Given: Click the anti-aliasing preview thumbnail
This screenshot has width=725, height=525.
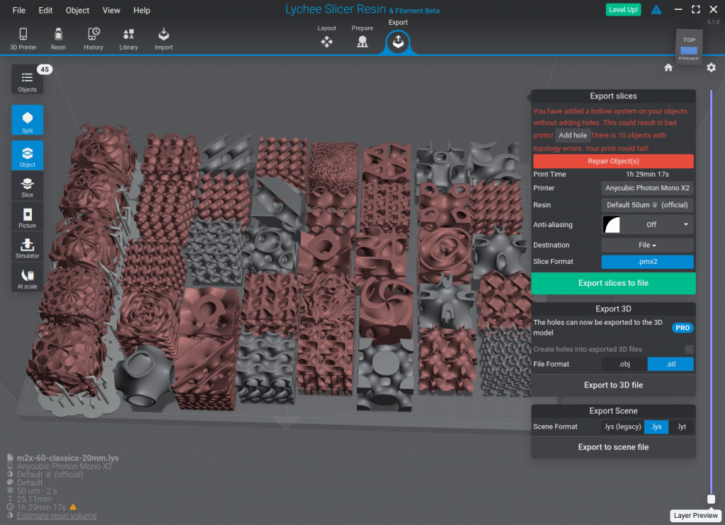Looking at the screenshot, I should click(x=611, y=224).
